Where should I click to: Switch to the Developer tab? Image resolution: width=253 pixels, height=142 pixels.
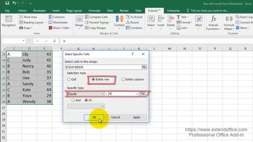pos(40,11)
